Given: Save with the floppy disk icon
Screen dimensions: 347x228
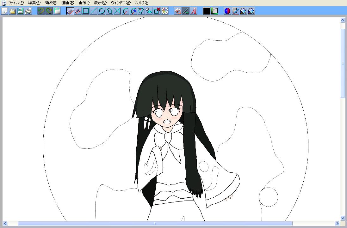Looking at the screenshot, I should pyautogui.click(x=21, y=11).
